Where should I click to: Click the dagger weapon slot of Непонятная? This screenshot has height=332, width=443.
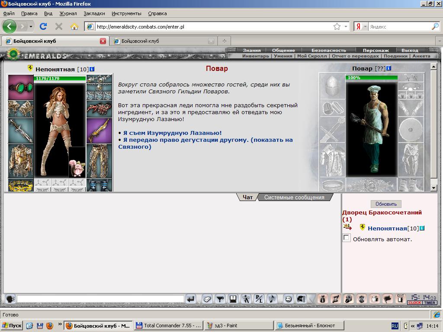pyautogui.click(x=21, y=131)
